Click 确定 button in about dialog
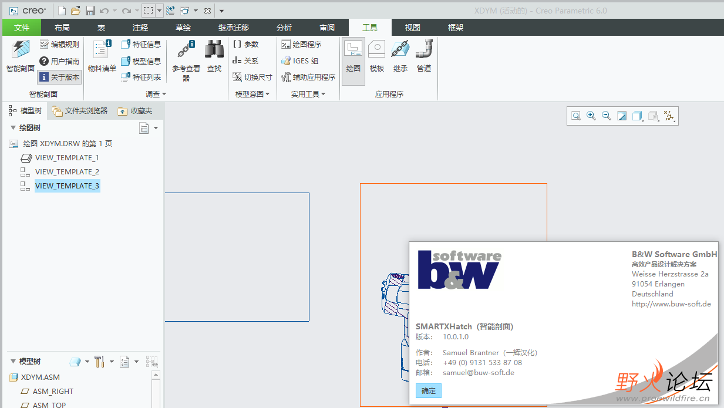This screenshot has width=724, height=408. coord(429,390)
